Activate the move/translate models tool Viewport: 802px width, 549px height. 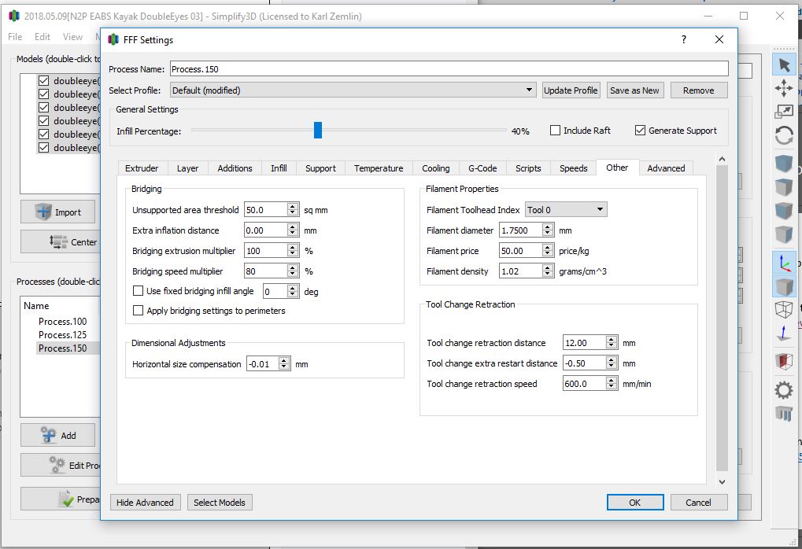784,88
